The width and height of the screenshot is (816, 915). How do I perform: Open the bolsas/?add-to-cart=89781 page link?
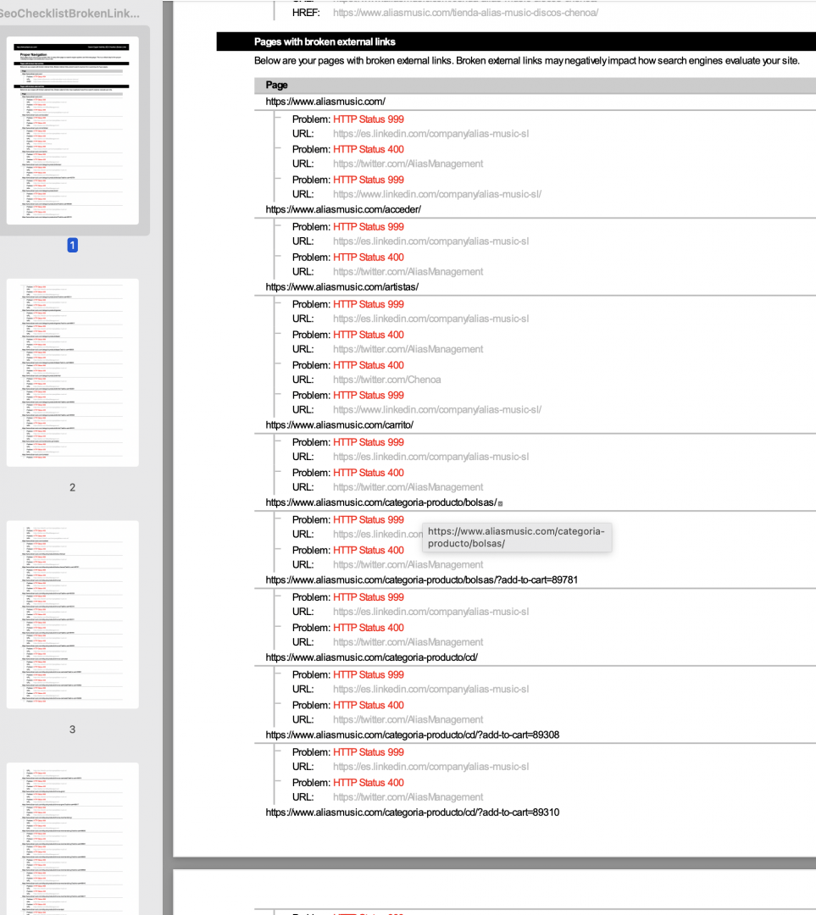coord(421,580)
